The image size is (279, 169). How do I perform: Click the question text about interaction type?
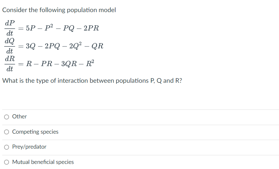point(92,81)
